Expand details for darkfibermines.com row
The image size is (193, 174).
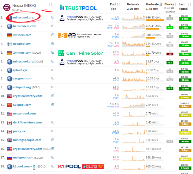(53, 122)
